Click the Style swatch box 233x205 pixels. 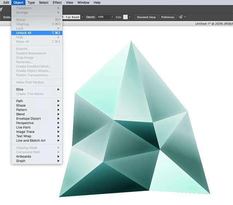click(x=125, y=17)
